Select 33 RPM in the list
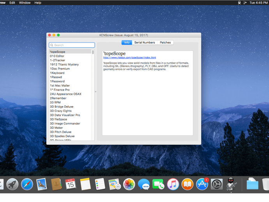Image resolution: width=269 pixels, height=202 pixels. click(x=70, y=102)
